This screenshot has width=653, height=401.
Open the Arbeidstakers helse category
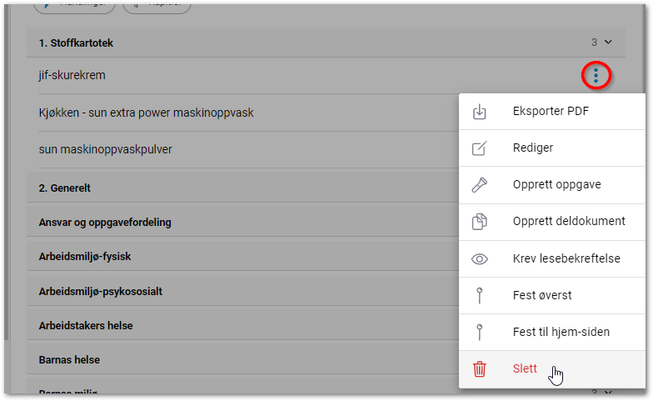86,326
